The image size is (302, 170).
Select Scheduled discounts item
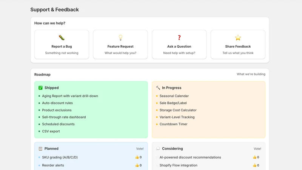[58, 124]
